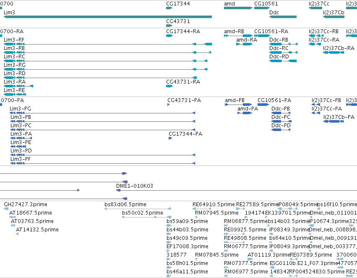This screenshot has width=357, height=278.
Task: Select protein Ddc-PC
Action: (281, 121)
